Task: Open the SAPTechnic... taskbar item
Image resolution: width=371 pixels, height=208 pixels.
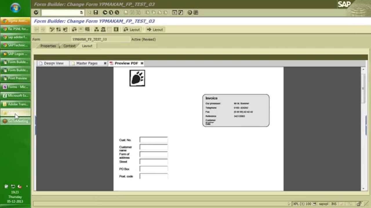Action: (15, 45)
